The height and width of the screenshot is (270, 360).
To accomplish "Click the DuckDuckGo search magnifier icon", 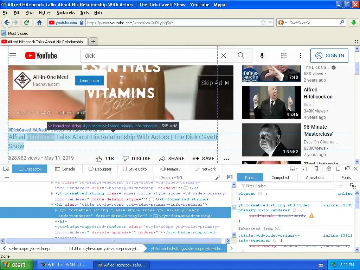I will (342, 22).
